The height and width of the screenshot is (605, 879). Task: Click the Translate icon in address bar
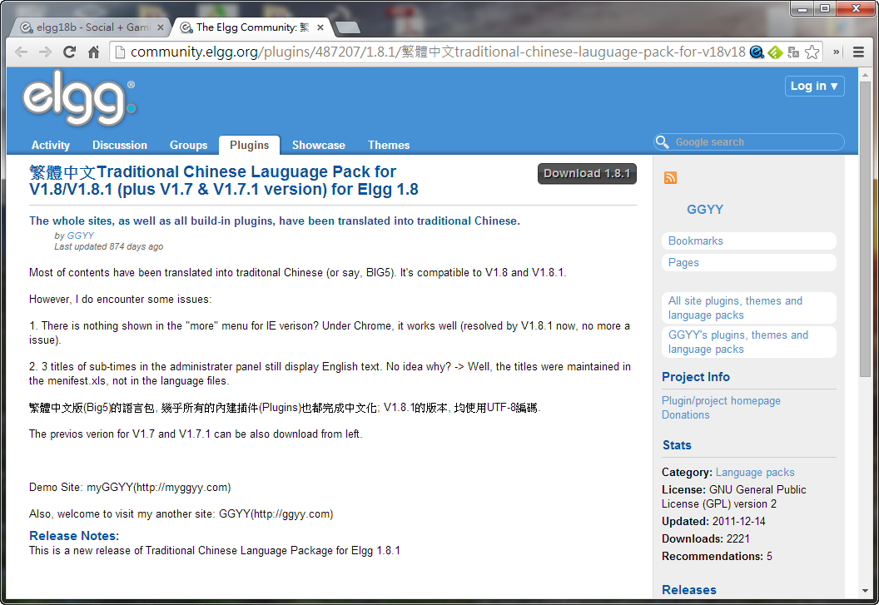(793, 52)
